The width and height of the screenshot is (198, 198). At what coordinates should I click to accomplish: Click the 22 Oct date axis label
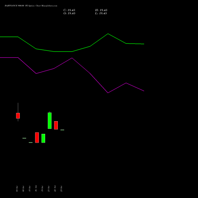click(x=55, y=188)
